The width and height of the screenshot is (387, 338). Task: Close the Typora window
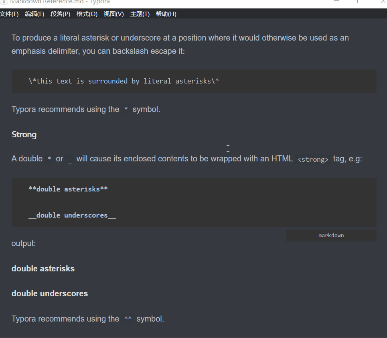pyautogui.click(x=381, y=2)
